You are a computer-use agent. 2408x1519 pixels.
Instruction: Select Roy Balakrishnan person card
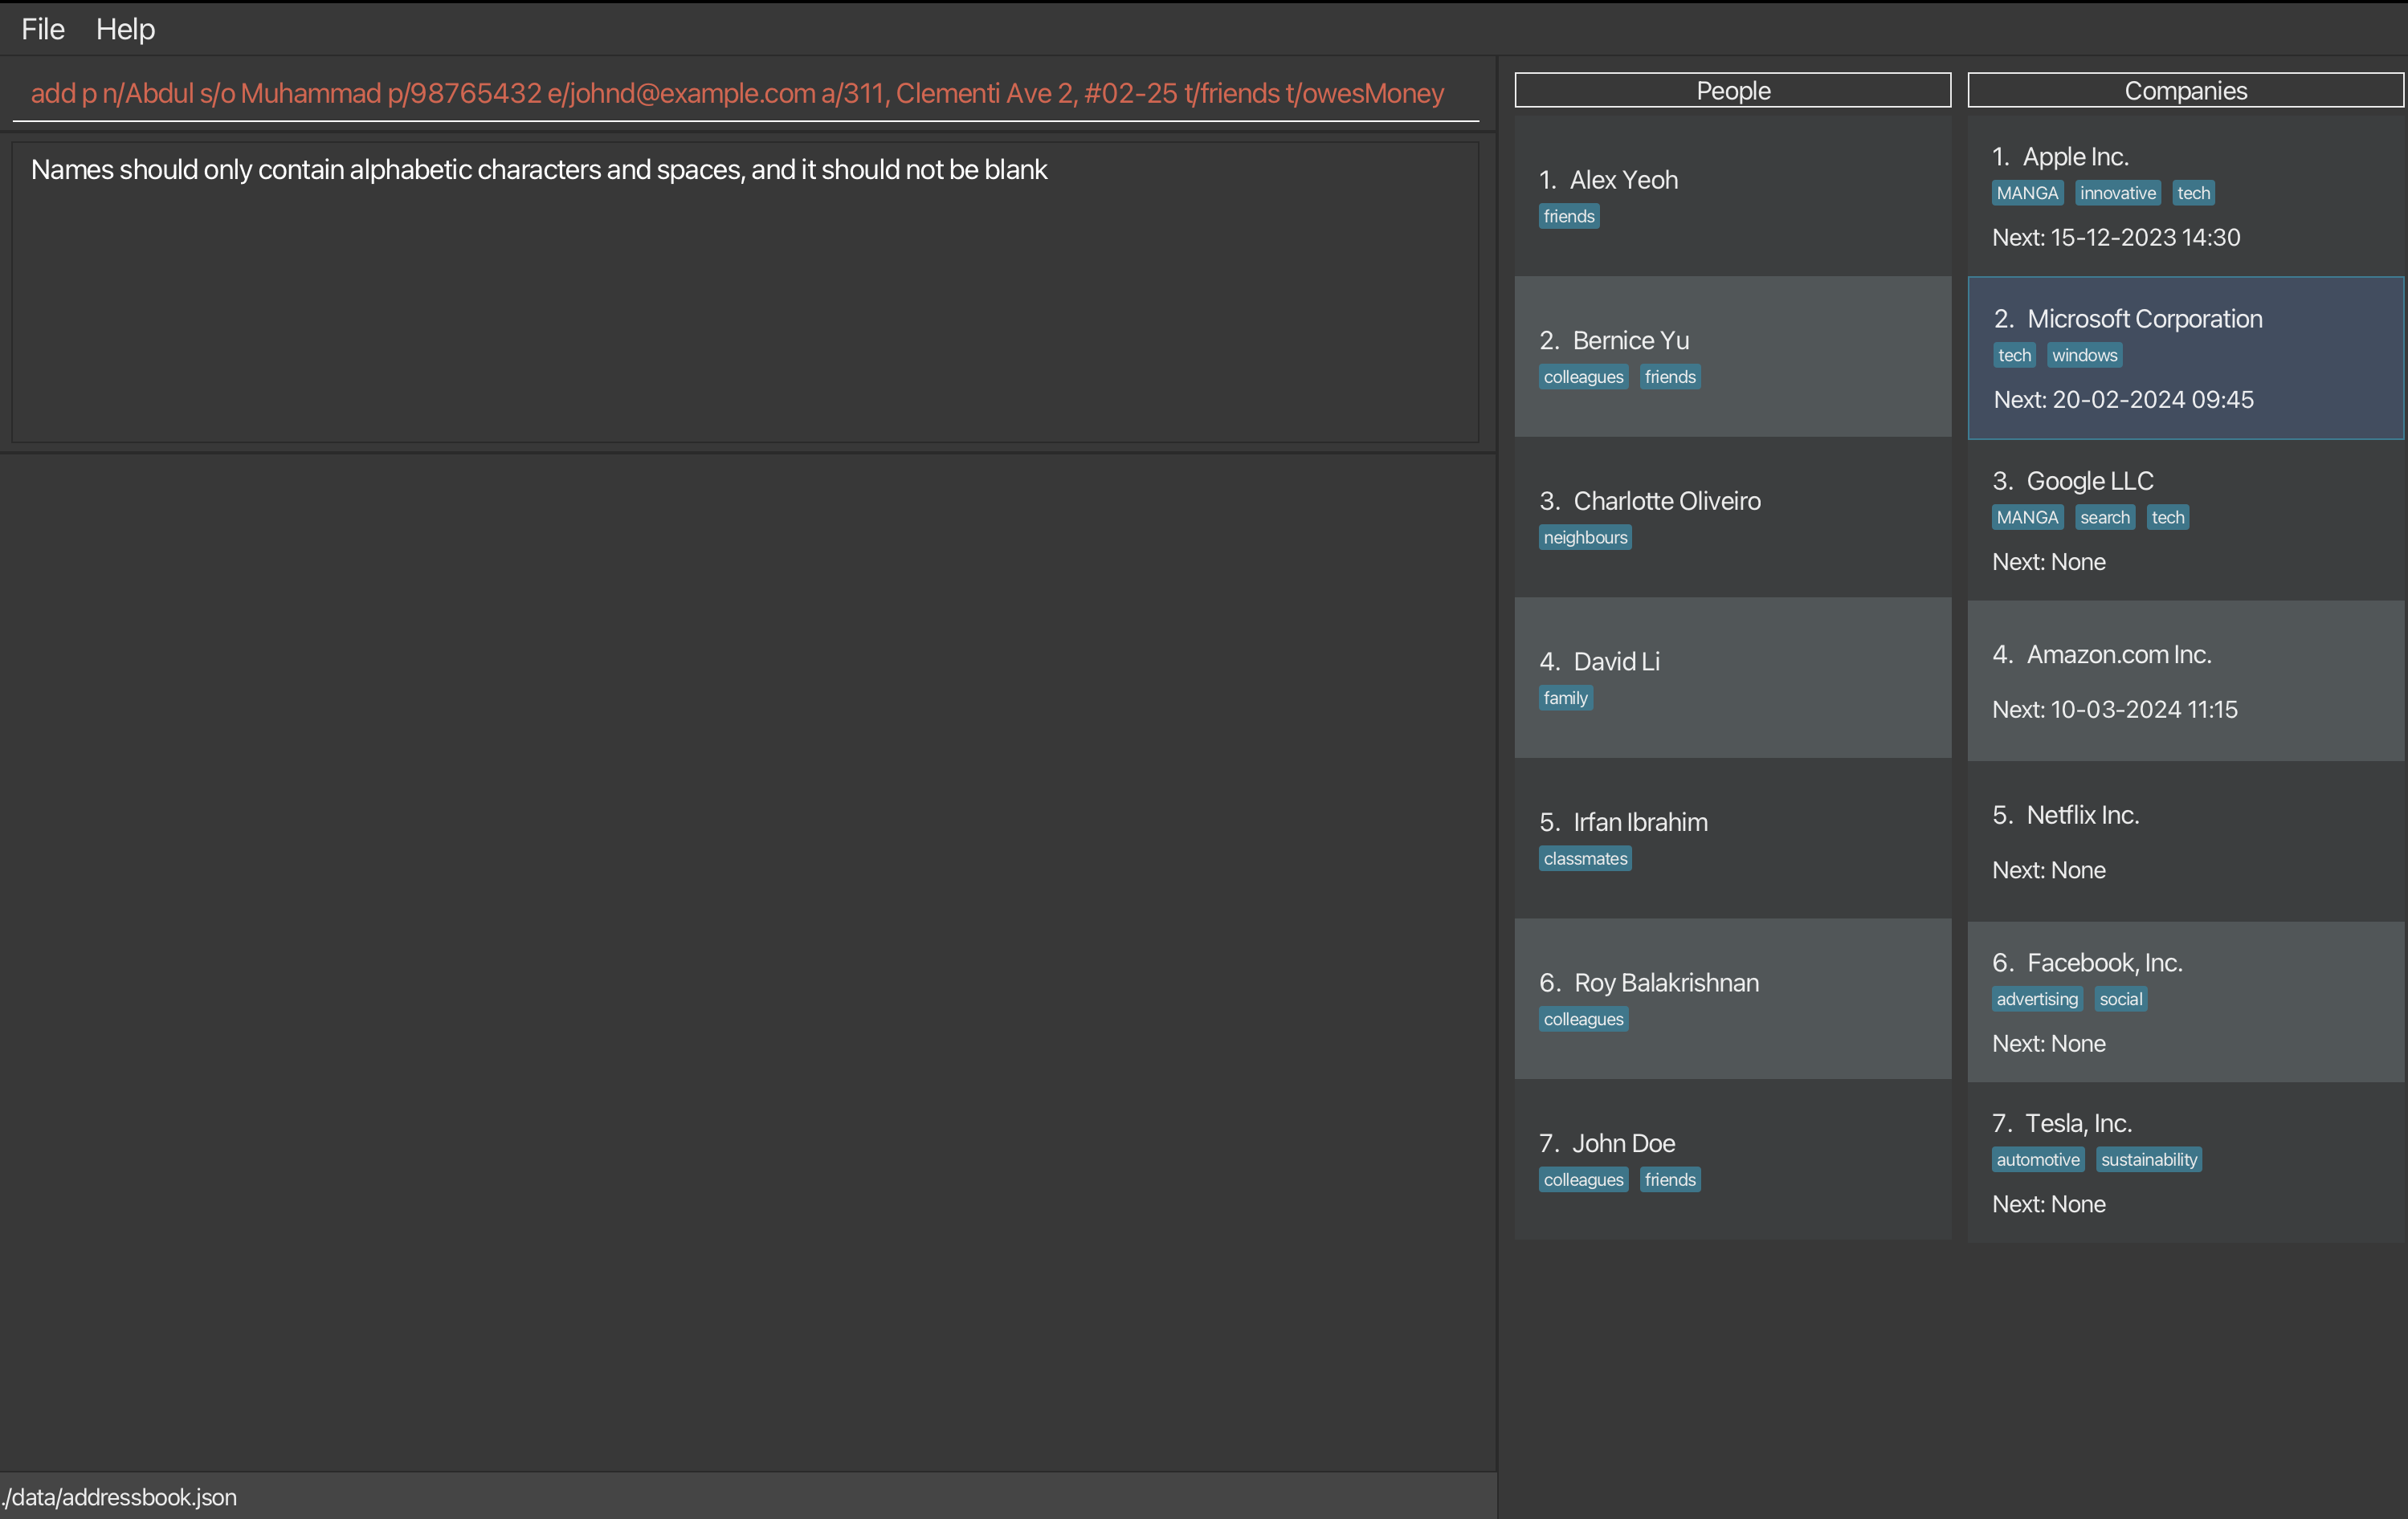pyautogui.click(x=1732, y=998)
